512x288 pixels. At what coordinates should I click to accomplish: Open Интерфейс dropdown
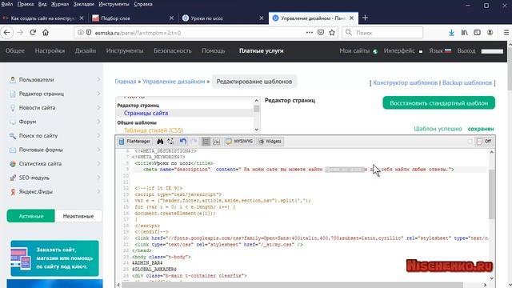point(403,51)
